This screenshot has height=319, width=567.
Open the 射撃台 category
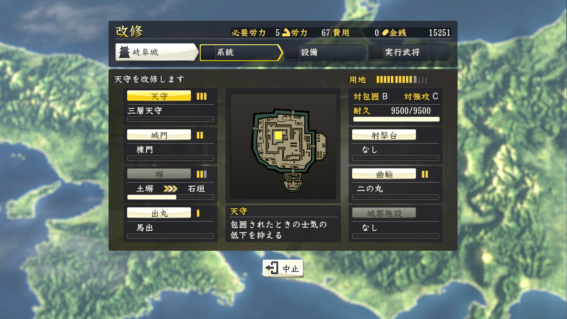pyautogui.click(x=384, y=135)
